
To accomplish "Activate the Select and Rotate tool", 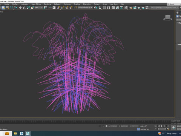I will coord(24,8).
